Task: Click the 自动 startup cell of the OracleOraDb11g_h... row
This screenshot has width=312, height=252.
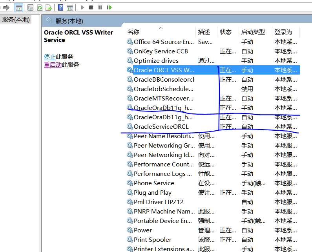Action: (x=247, y=117)
